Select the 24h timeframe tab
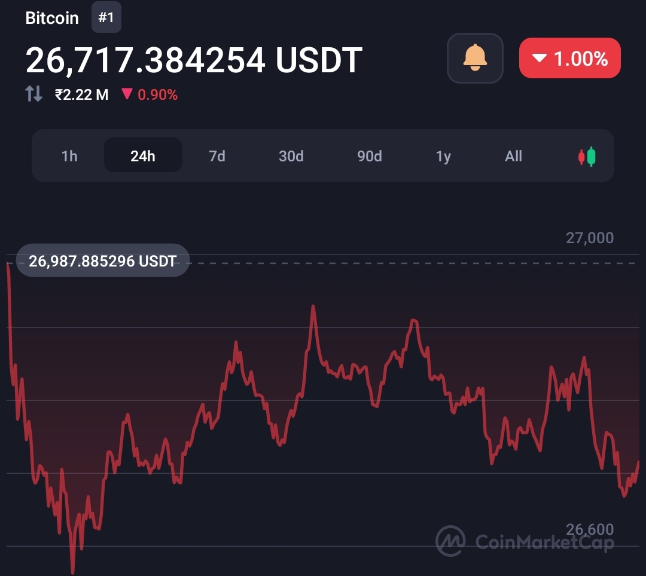The image size is (646, 576). (x=143, y=155)
